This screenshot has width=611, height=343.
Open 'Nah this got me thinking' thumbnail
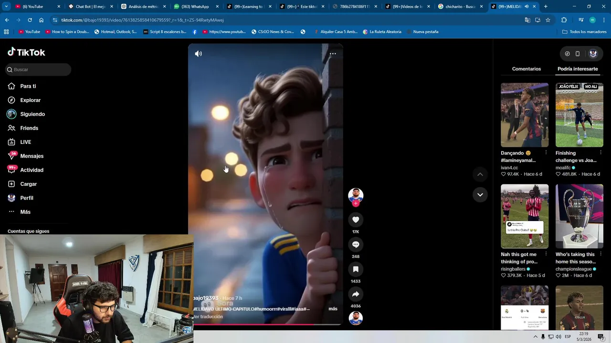tap(525, 216)
